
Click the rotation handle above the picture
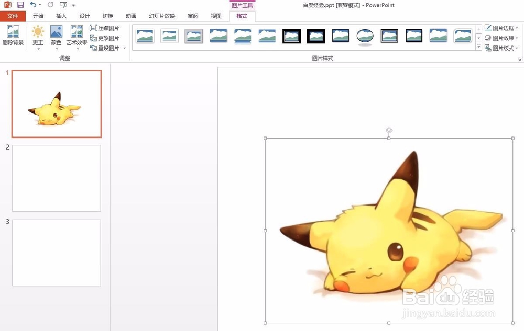pyautogui.click(x=389, y=130)
